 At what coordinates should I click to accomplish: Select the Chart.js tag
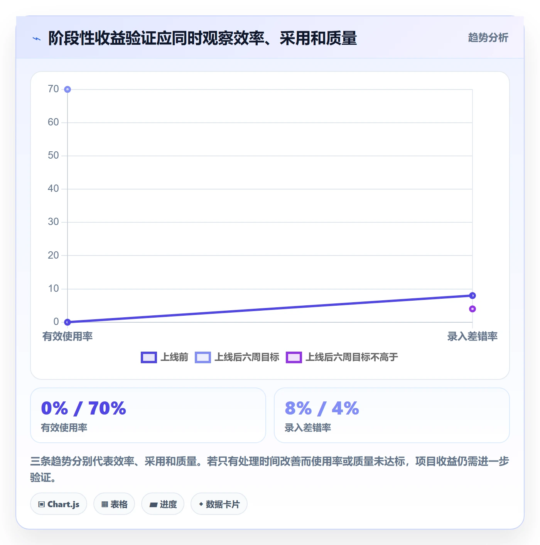pos(59,504)
